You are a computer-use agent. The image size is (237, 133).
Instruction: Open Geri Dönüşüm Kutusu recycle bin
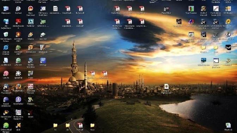(x=6, y=34)
